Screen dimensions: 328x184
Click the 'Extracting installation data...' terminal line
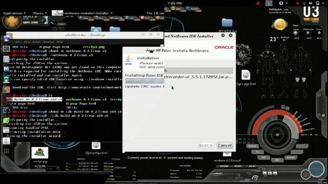point(37,132)
